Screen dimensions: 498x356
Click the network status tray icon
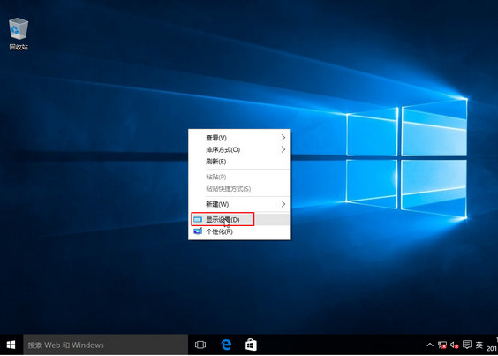coord(441,345)
